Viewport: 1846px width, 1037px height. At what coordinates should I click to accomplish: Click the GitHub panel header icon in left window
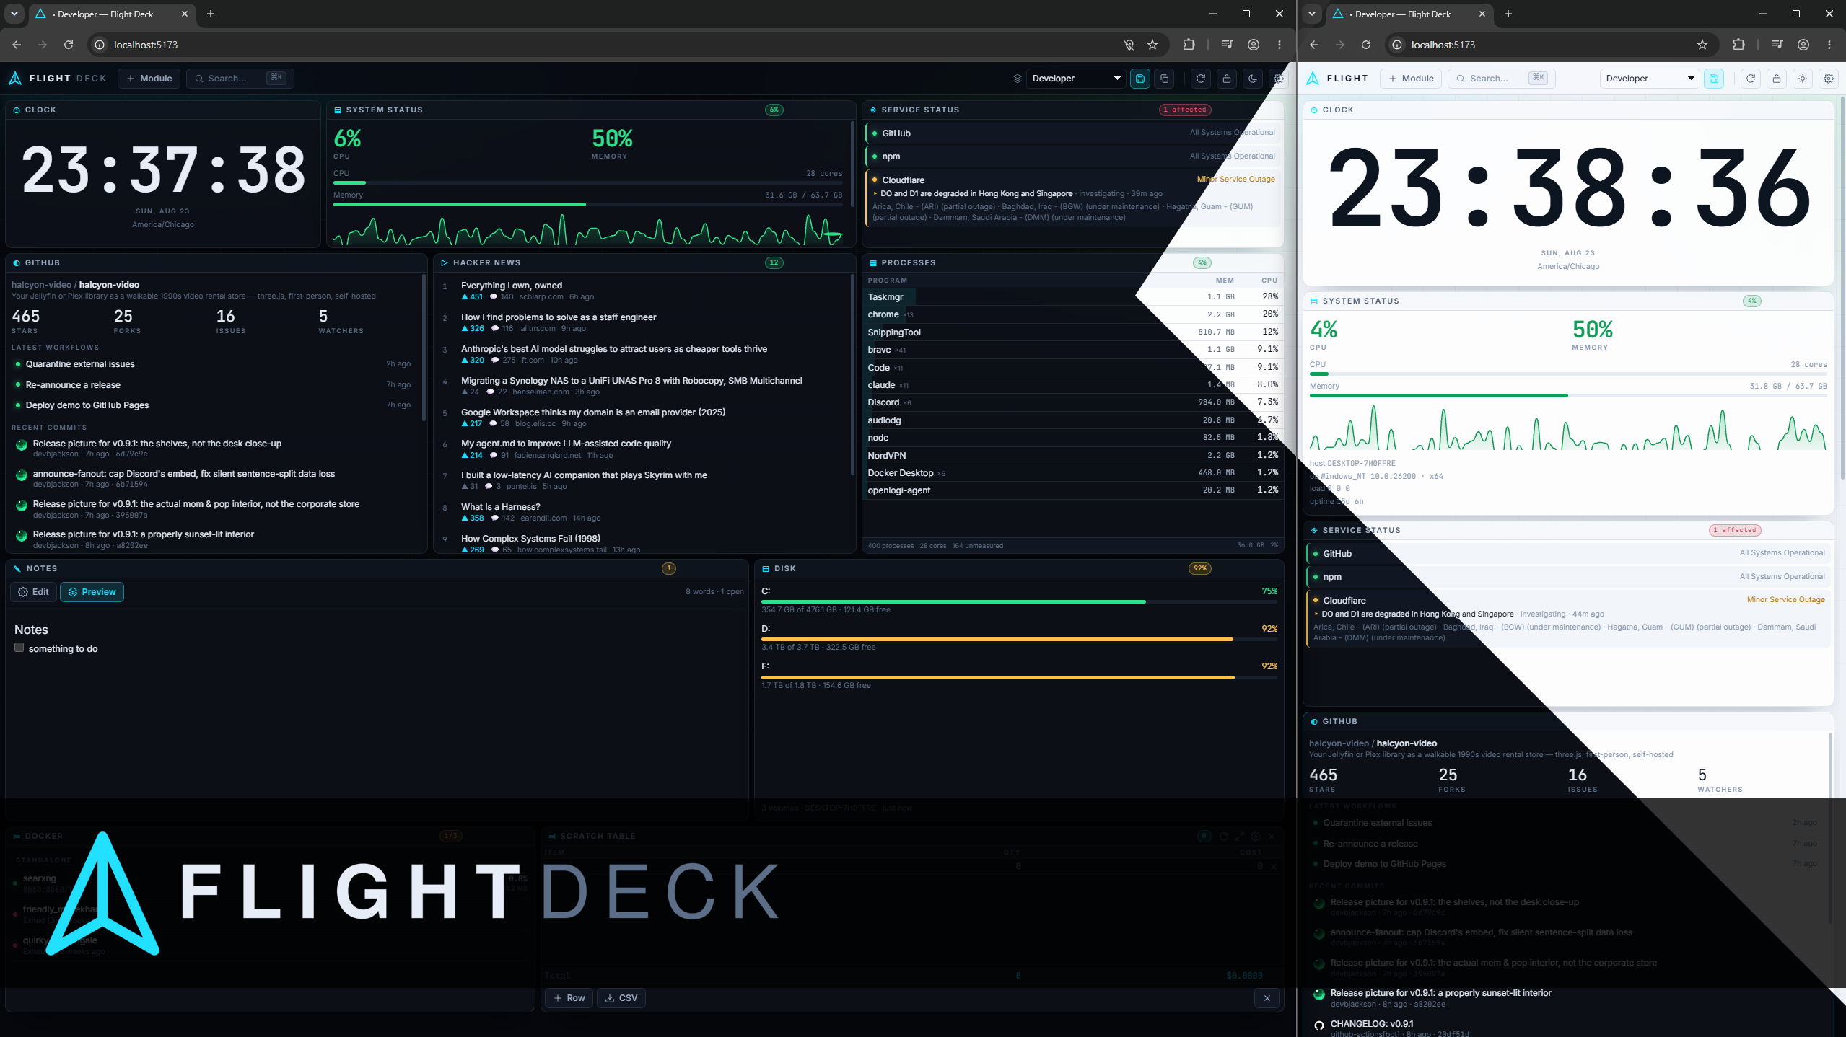pos(17,263)
